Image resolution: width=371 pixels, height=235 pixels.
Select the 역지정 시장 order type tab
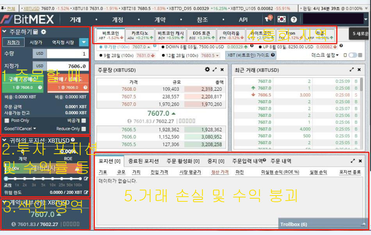pos(63,42)
